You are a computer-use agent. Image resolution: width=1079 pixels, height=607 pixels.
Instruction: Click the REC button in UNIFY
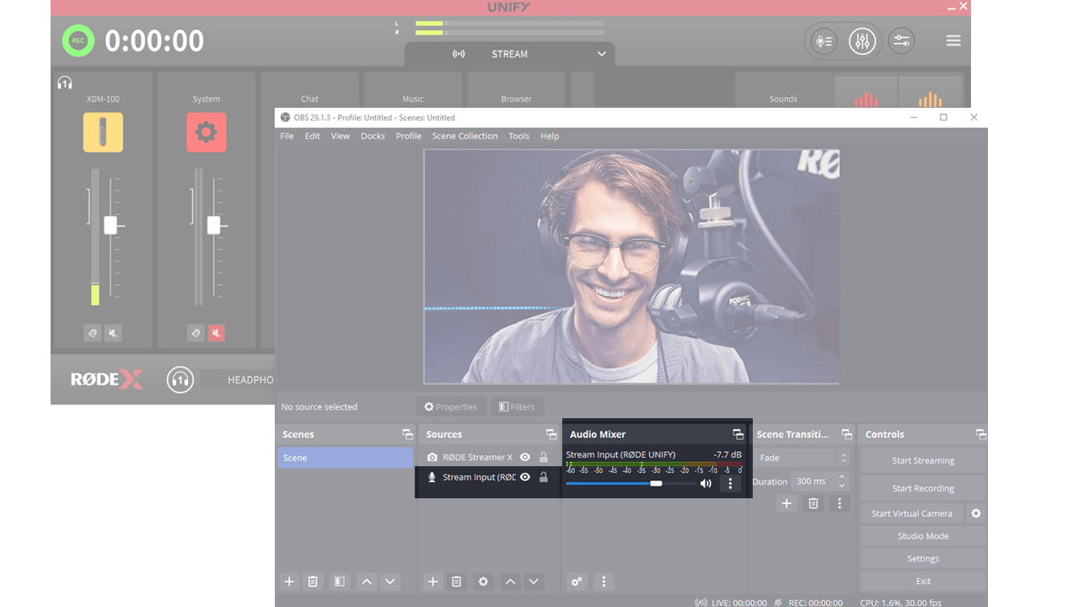78,40
